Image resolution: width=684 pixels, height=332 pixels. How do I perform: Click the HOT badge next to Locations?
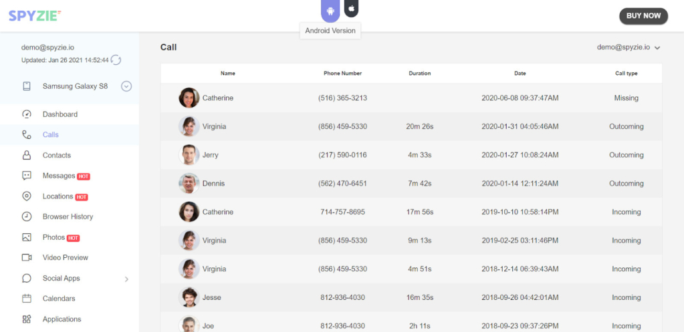[82, 197]
